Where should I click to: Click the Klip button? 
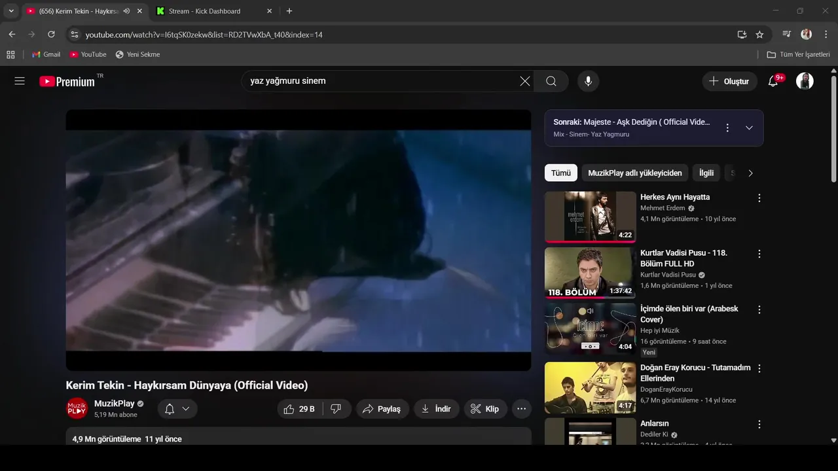click(485, 409)
